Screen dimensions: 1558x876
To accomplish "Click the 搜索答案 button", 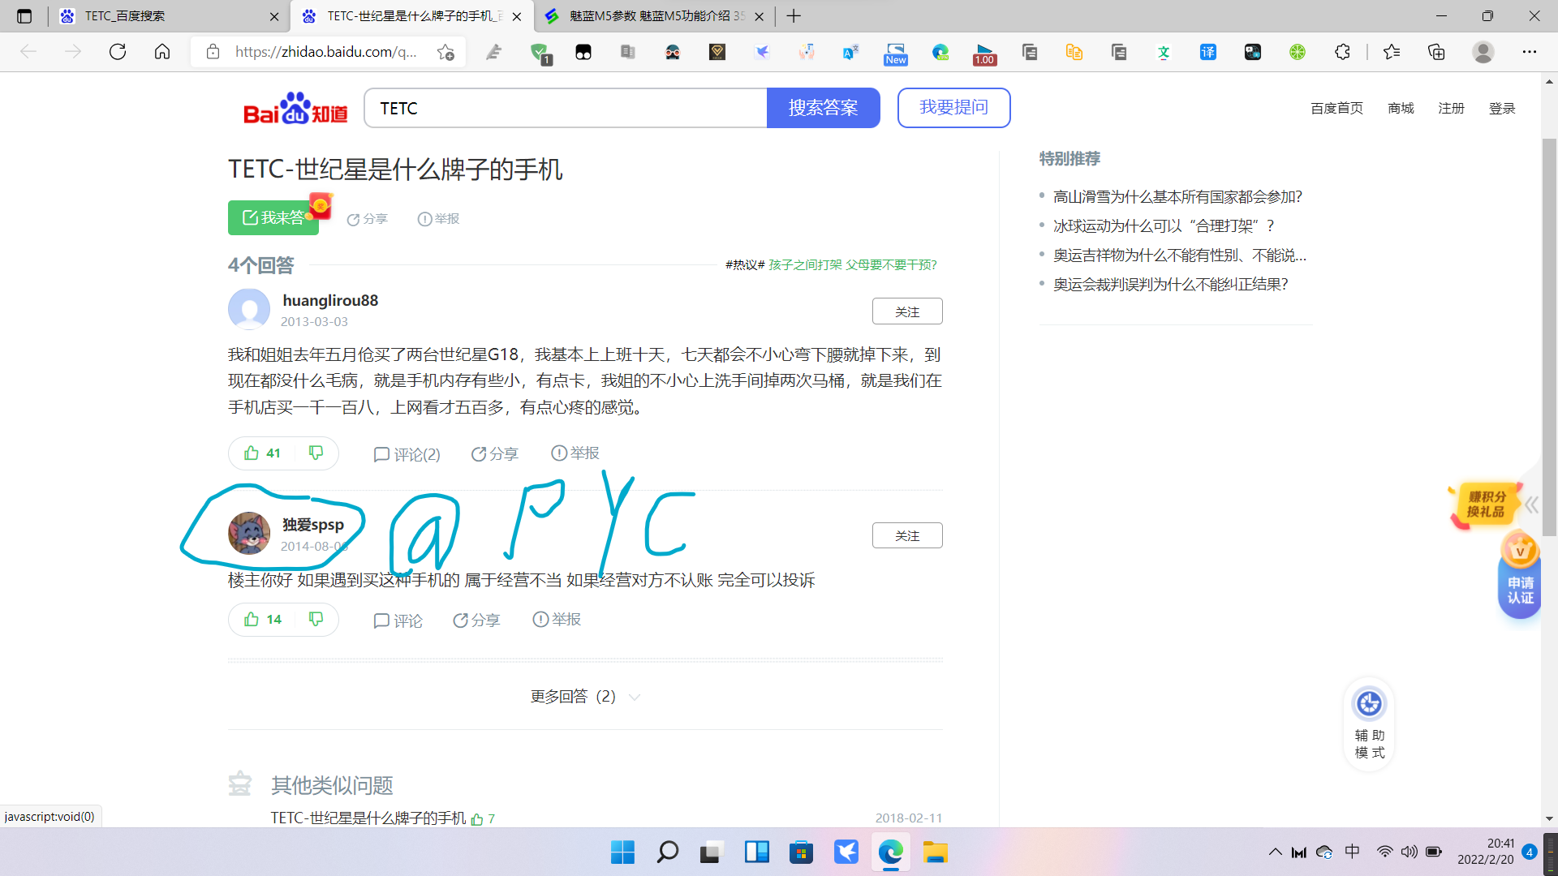I will (x=823, y=108).
